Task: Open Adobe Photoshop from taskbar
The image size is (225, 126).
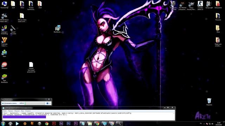Action: pyautogui.click(x=69, y=124)
